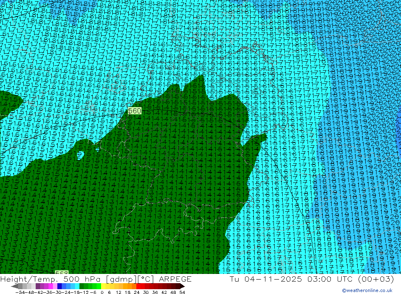Screen dimensions: 401x294
Task: Open the weatheronline.co.uk copyright link
Action: tap(367, 290)
